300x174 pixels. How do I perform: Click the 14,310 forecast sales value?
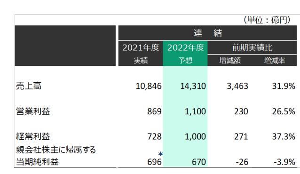click(193, 86)
